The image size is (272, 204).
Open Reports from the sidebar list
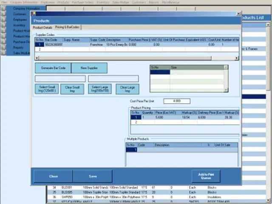(18, 47)
